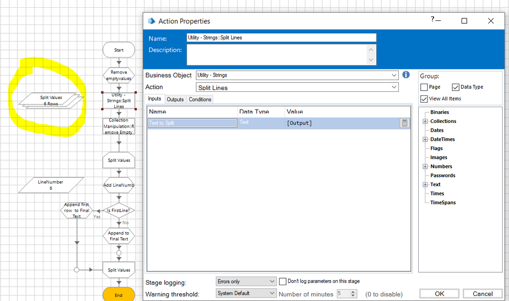Open the Stage logging dropdown
Image resolution: width=509 pixels, height=301 pixels.
(x=272, y=281)
